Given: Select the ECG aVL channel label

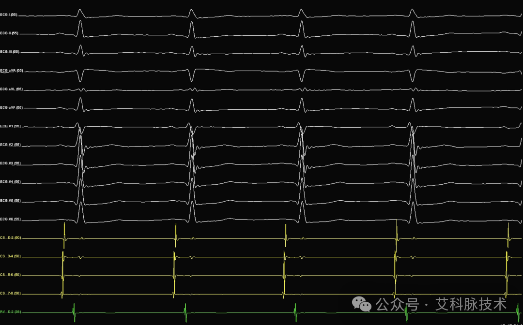Looking at the screenshot, I should [x=12, y=89].
